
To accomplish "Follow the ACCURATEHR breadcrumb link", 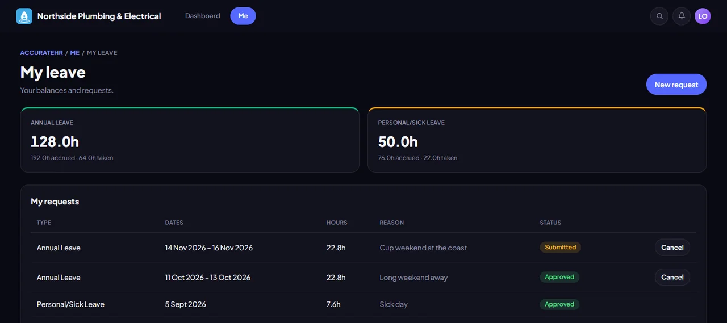I will 41,53.
